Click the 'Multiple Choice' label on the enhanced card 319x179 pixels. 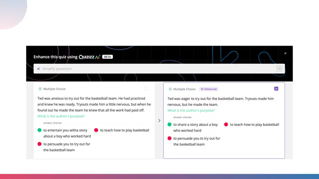click(184, 89)
